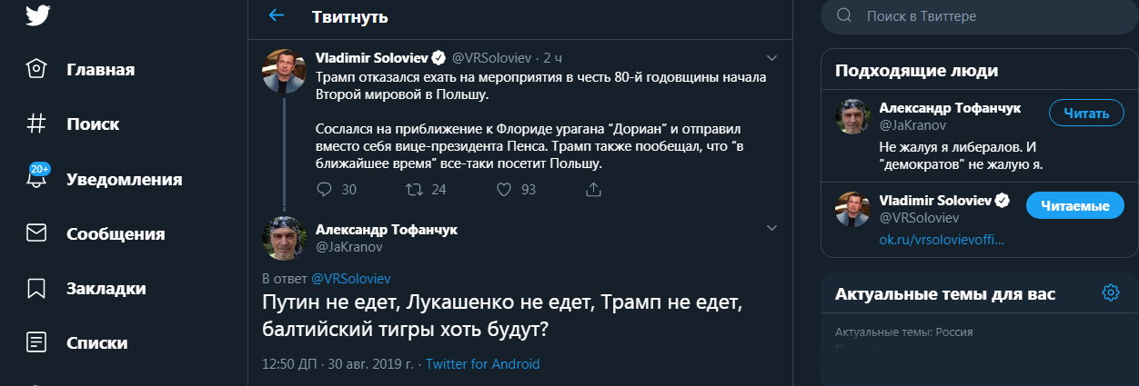Image resolution: width=1139 pixels, height=386 pixels.
Task: Toggle following state via Читаемые button
Action: point(1073,206)
